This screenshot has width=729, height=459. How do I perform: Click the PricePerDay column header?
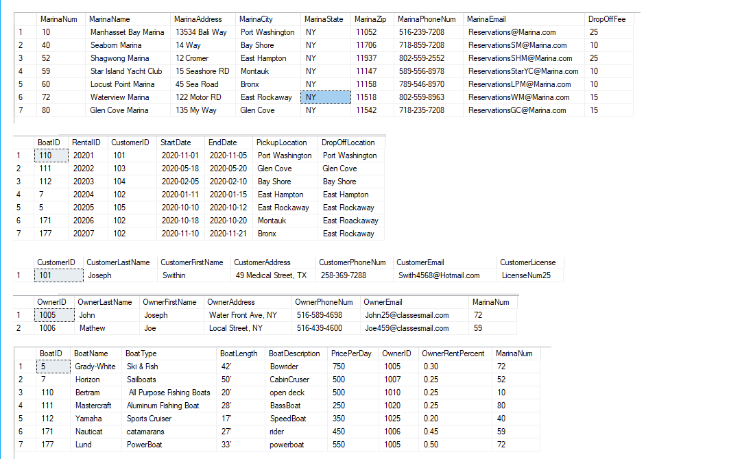(353, 353)
